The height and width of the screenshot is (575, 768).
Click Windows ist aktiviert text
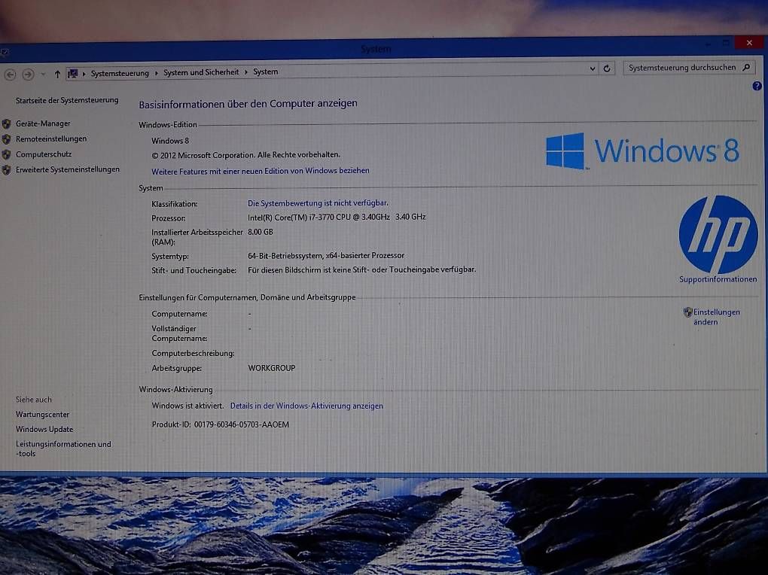point(187,406)
